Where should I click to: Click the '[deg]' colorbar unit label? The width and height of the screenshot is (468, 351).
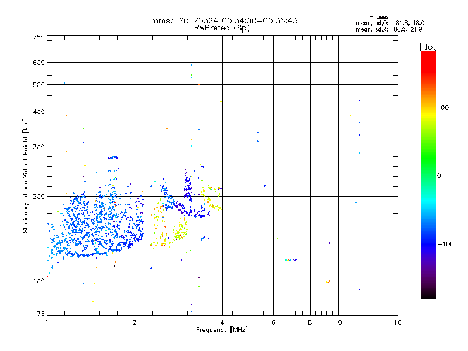[429, 47]
